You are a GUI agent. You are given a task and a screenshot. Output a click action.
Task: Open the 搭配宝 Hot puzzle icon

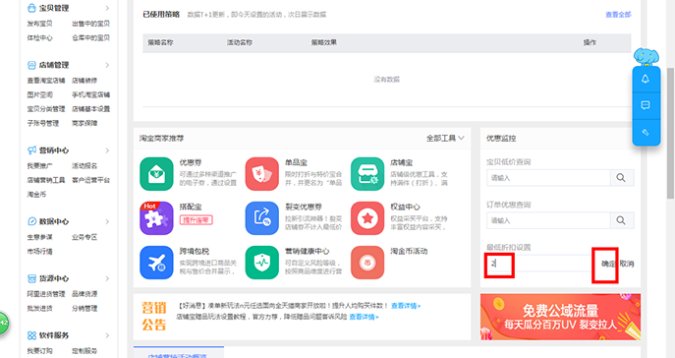[156, 218]
